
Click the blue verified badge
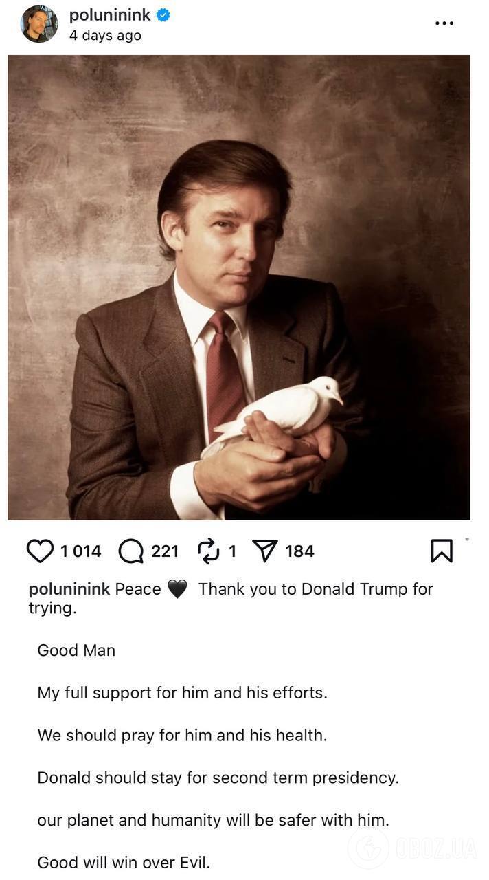pyautogui.click(x=163, y=15)
